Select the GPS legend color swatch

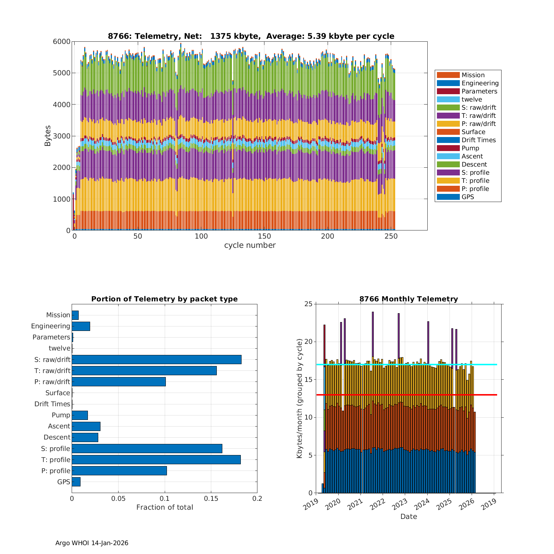[448, 197]
